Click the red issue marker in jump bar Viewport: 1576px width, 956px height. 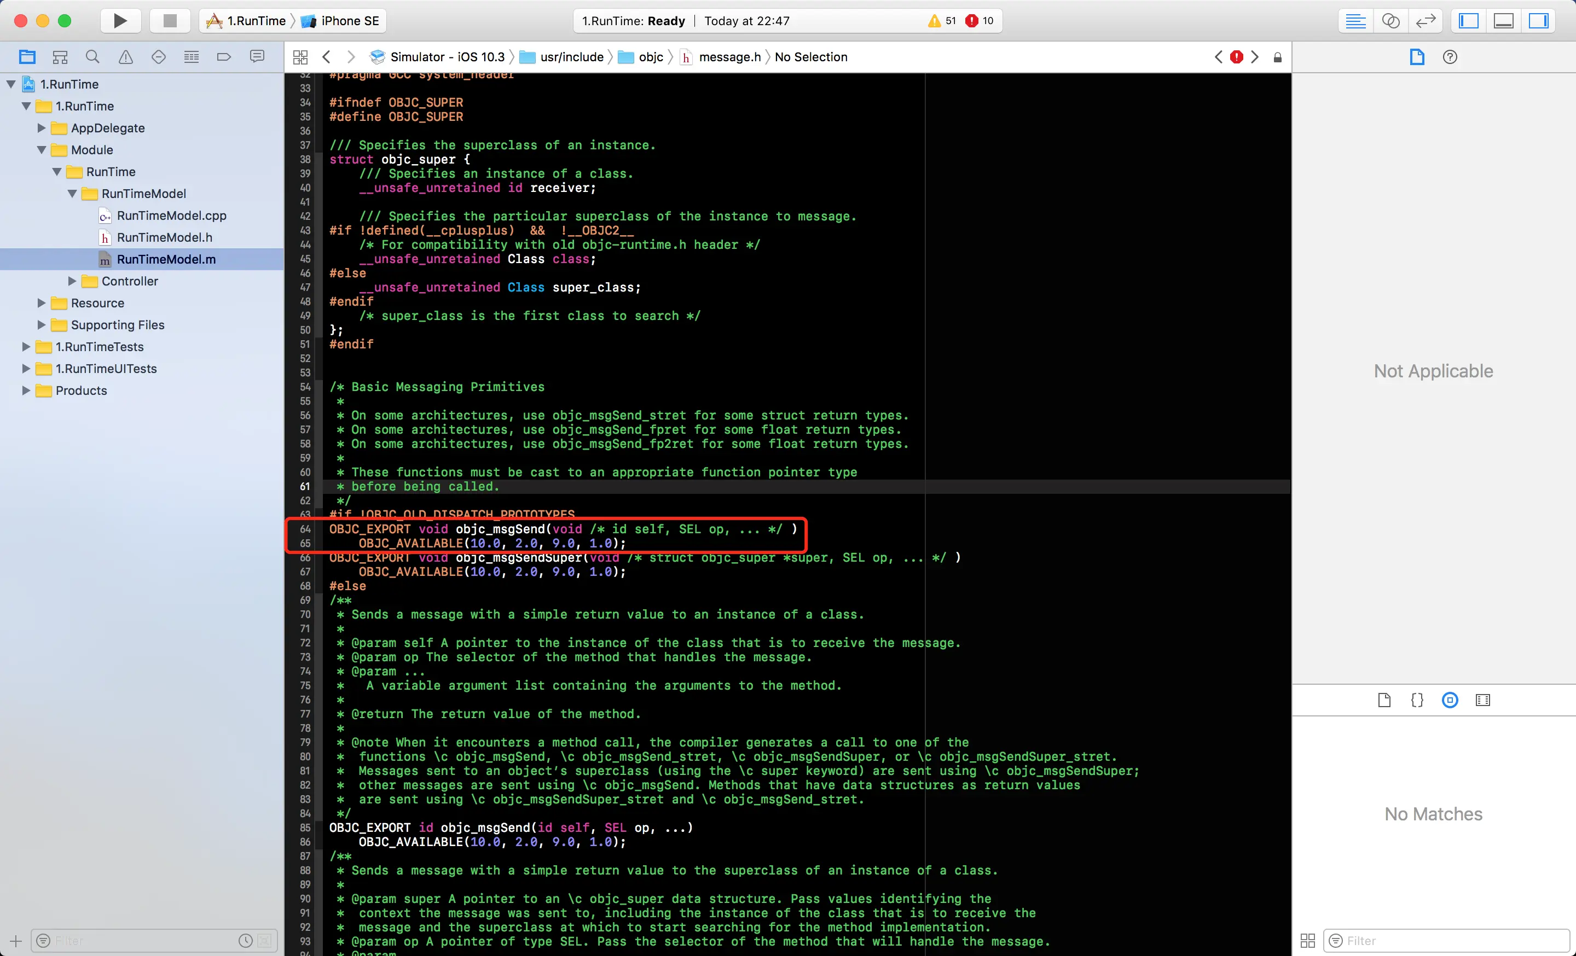(1237, 57)
